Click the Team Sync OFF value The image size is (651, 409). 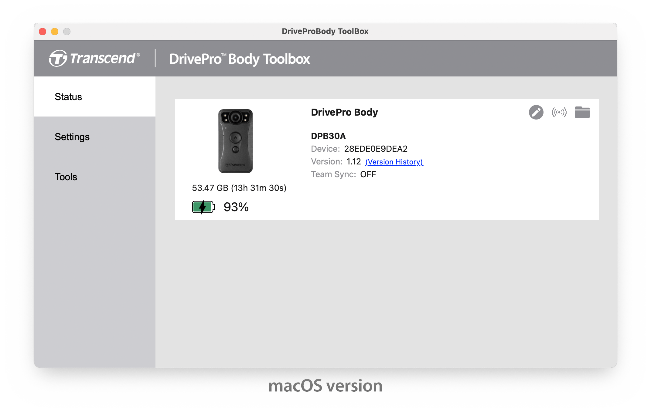pyautogui.click(x=368, y=174)
